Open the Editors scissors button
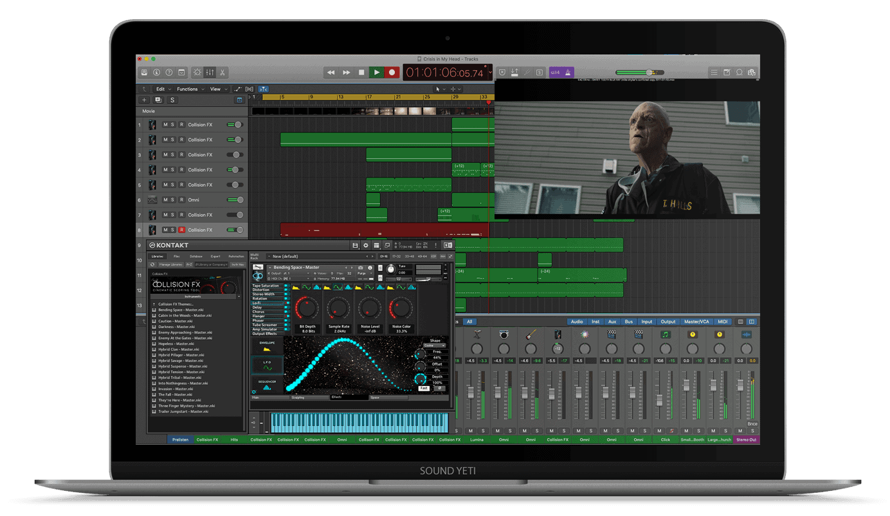Screen dimensions: 890x516 222,73
